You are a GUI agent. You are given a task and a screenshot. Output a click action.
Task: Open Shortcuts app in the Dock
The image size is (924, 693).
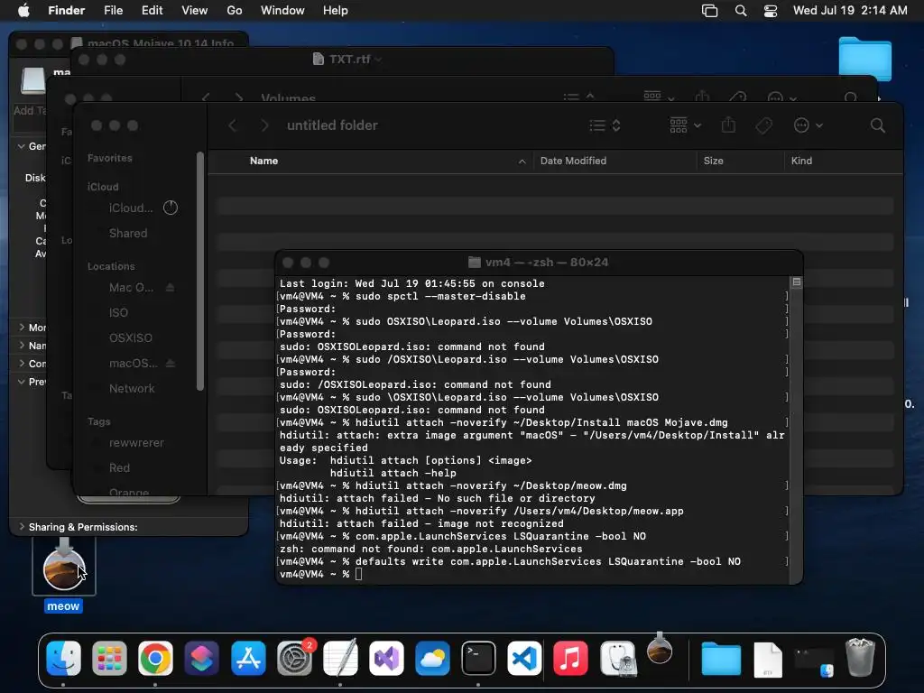pyautogui.click(x=201, y=658)
